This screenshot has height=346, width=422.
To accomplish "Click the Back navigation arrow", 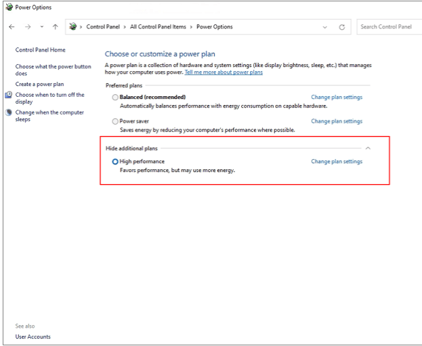I will (x=12, y=27).
